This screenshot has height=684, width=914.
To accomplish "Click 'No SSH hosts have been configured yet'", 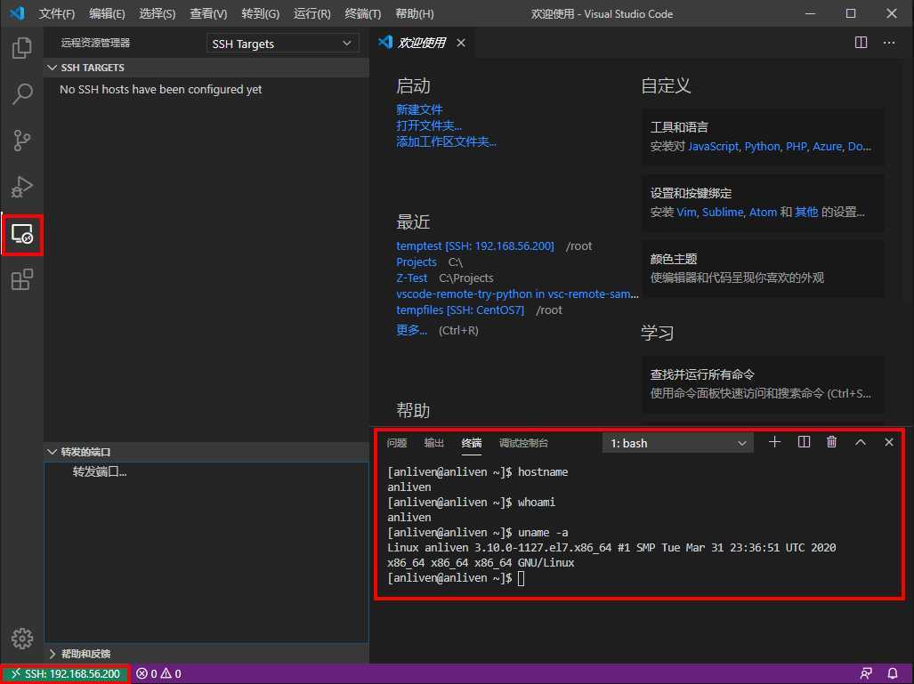I will (x=161, y=89).
